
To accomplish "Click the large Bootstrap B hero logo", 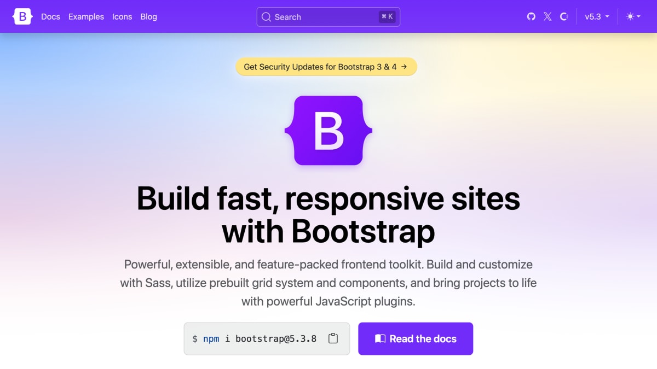I will [328, 131].
